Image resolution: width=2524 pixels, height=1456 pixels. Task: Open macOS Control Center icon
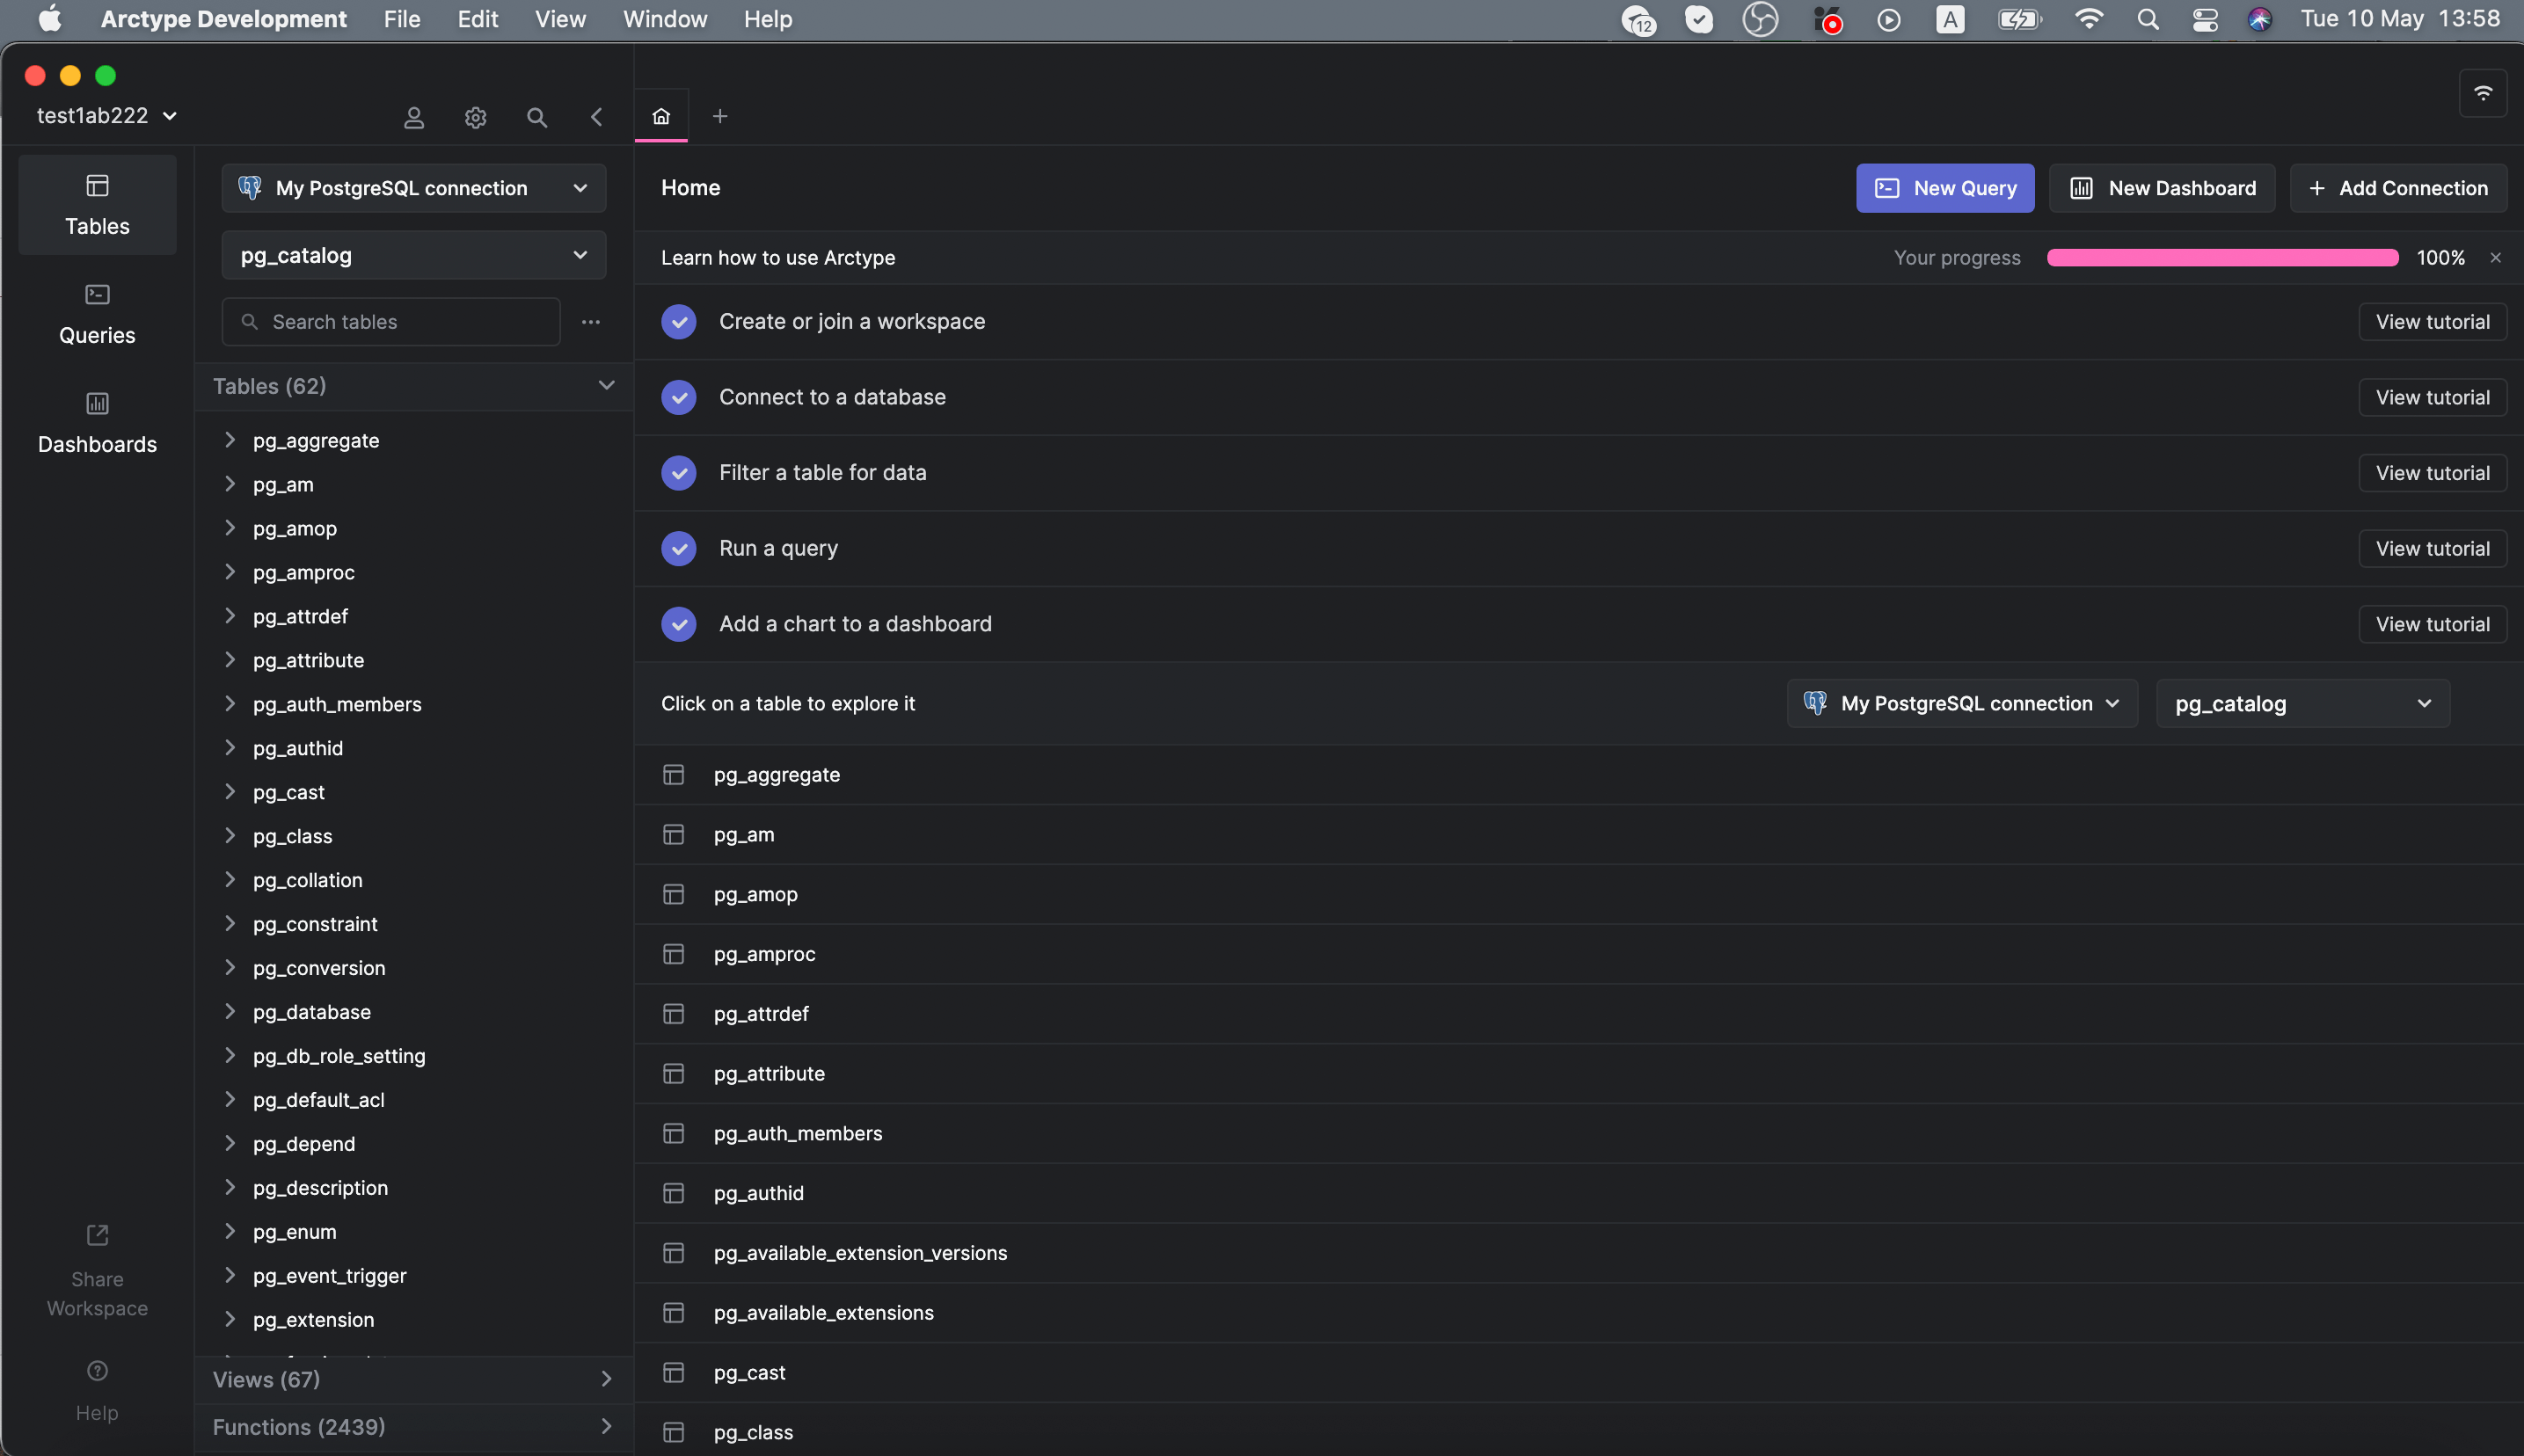tap(2205, 19)
